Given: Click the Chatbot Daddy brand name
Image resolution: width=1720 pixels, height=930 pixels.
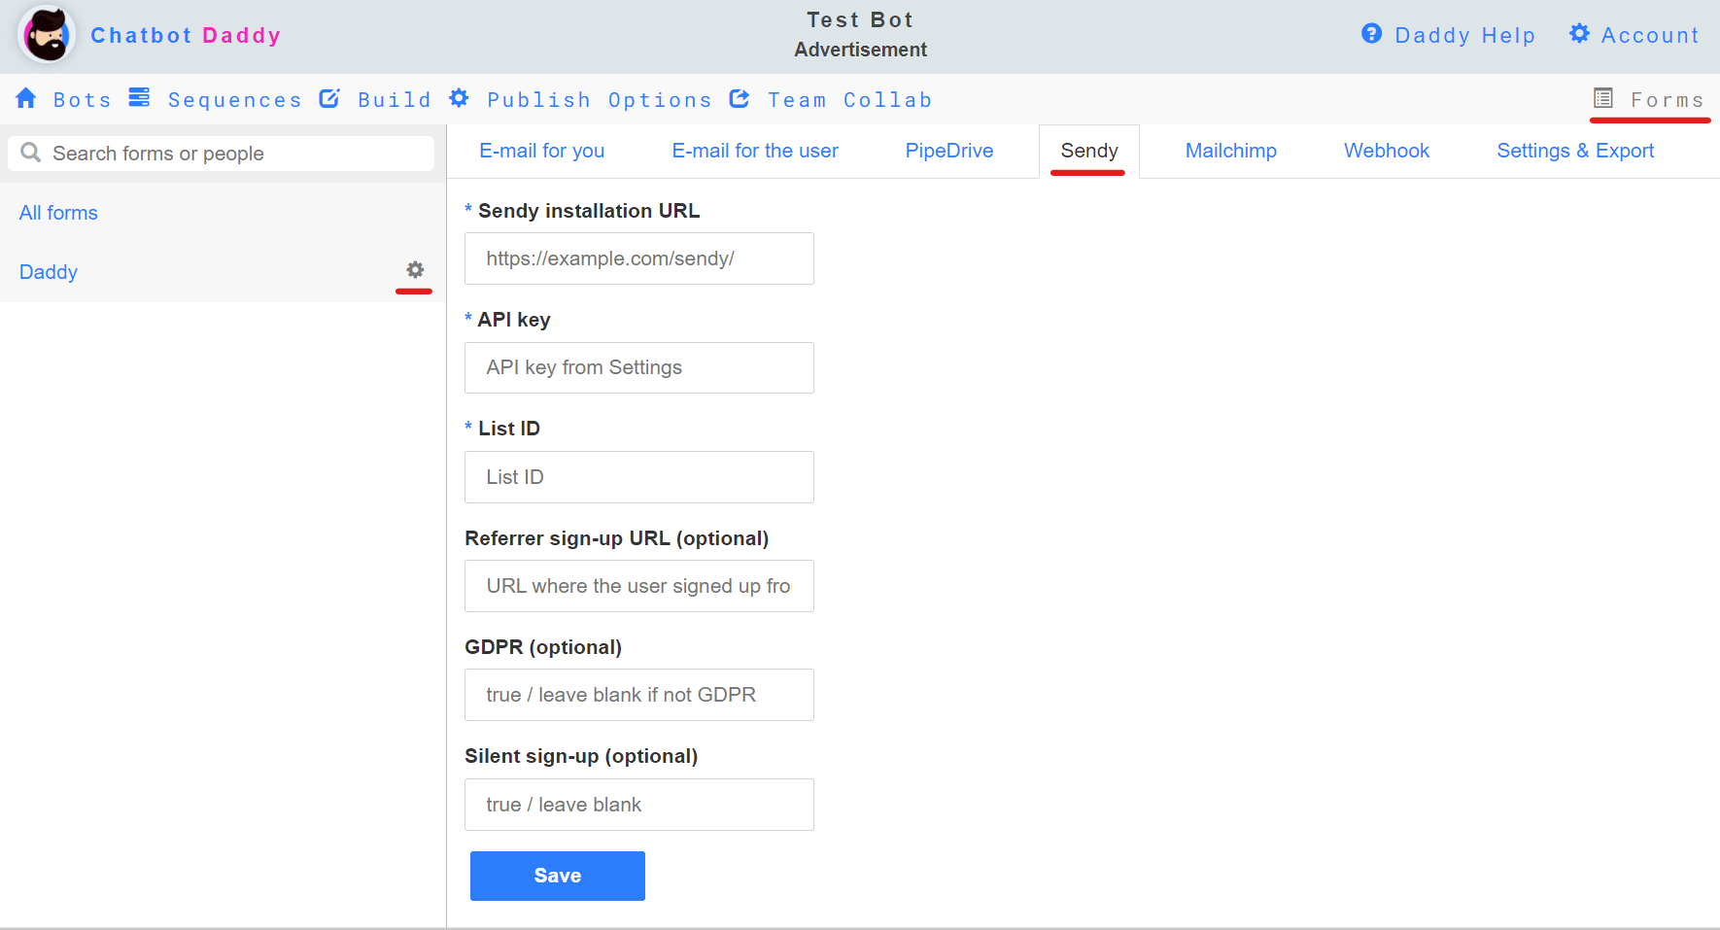Looking at the screenshot, I should pos(186,36).
